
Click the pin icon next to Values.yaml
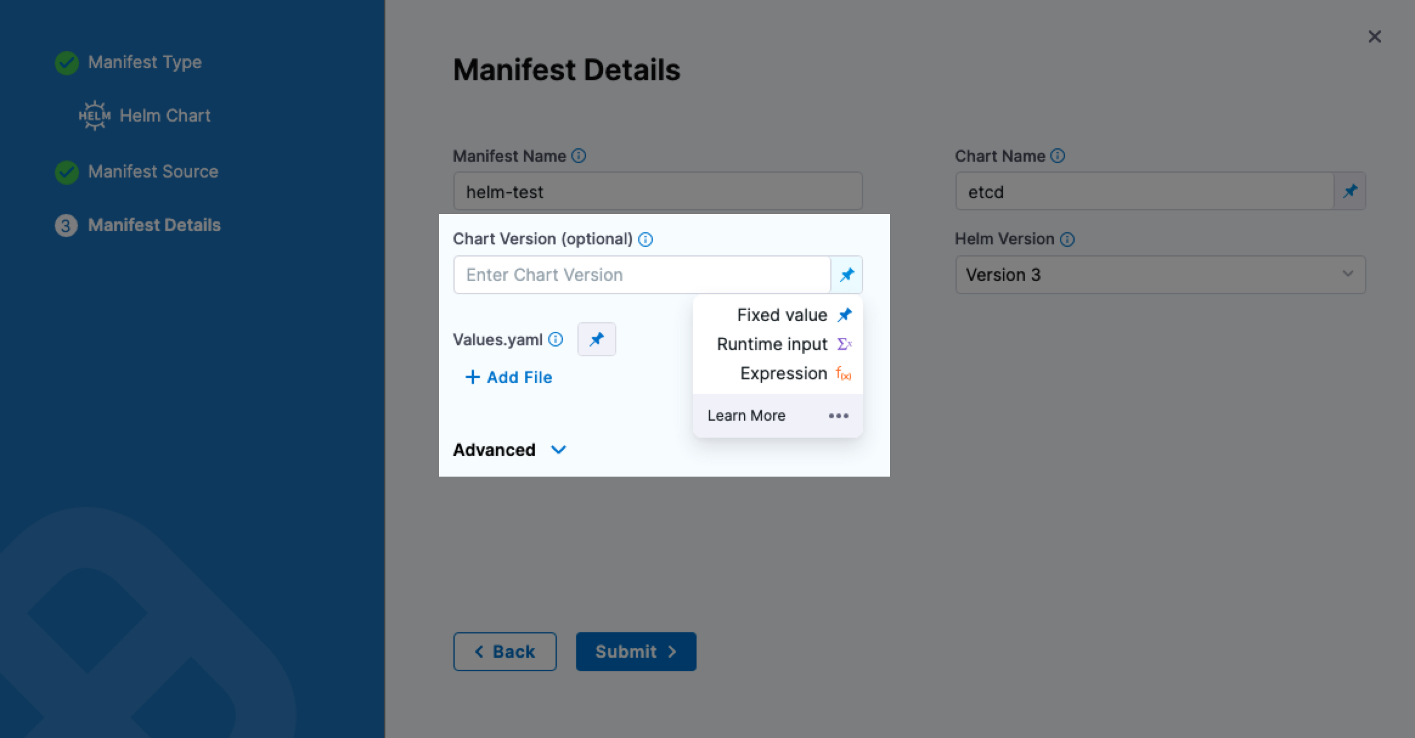pyautogui.click(x=596, y=339)
